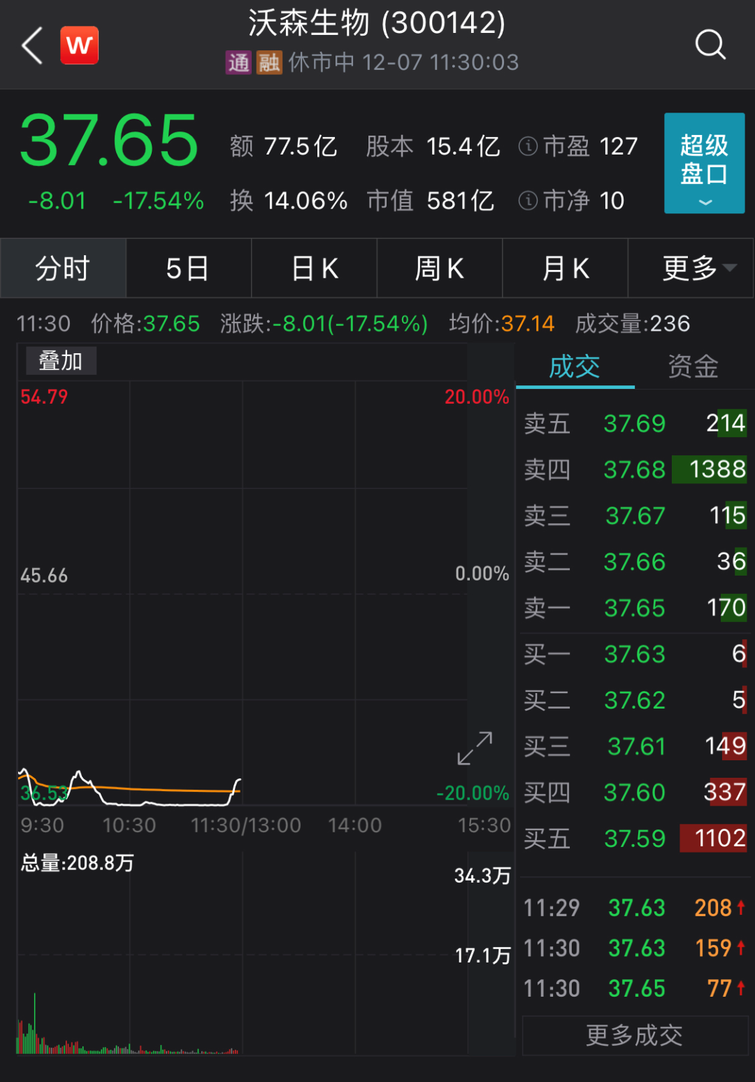
Task: Tap the back arrow icon
Action: [x=32, y=46]
